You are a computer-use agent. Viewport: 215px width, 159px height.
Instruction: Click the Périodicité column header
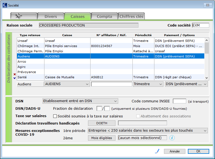click(x=143, y=35)
